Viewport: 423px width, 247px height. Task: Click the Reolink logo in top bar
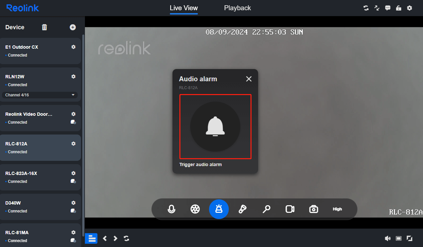click(23, 8)
